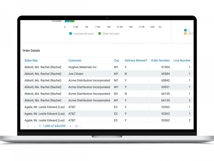Sort by Line Number column header
The width and height of the screenshot is (214, 161).
[x=182, y=60]
